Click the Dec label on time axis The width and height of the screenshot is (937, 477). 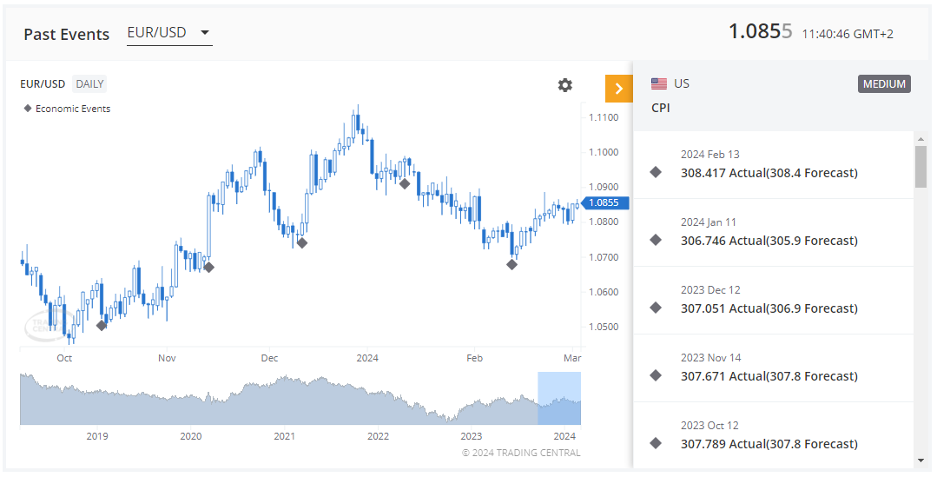coord(269,358)
